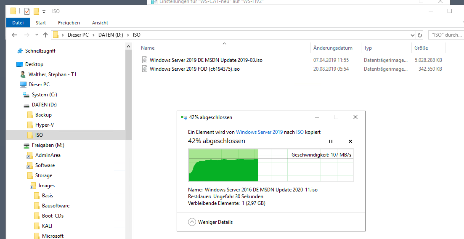
Task: Open the Boot-CDs folder
Action: [x=53, y=216]
